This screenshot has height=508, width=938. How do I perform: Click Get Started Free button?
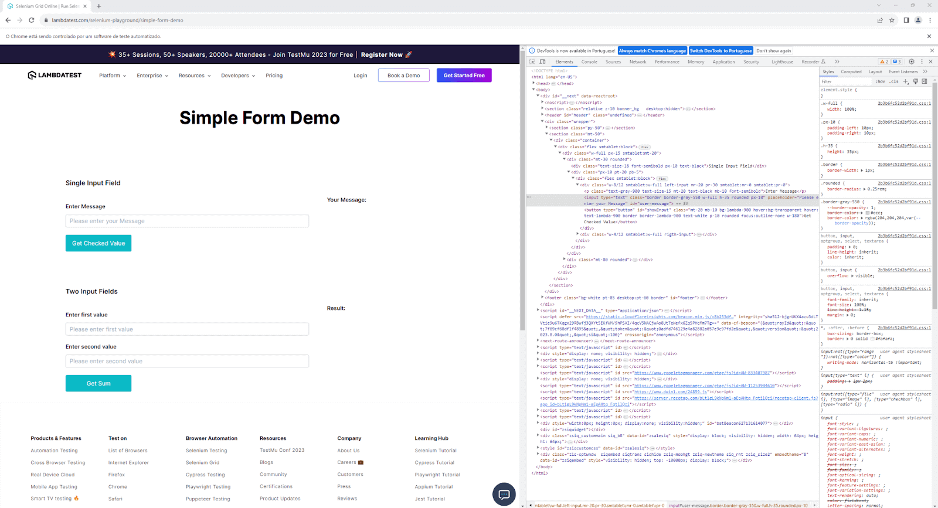[x=464, y=76]
